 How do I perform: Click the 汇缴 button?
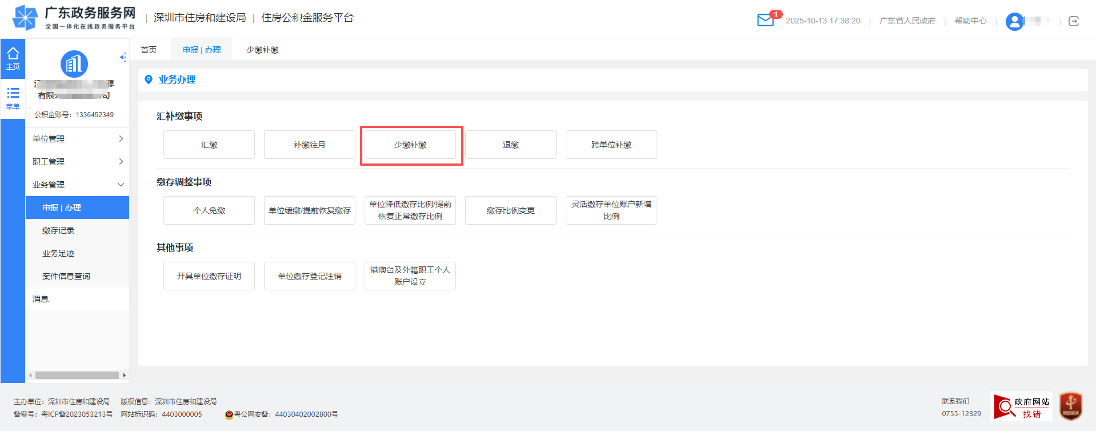click(x=209, y=145)
